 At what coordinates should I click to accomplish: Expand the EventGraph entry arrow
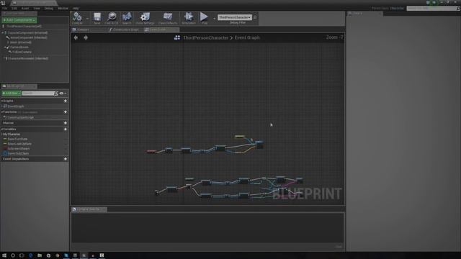(x=2, y=106)
